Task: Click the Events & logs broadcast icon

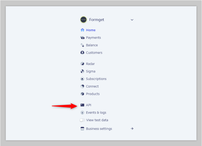Action: (82, 113)
